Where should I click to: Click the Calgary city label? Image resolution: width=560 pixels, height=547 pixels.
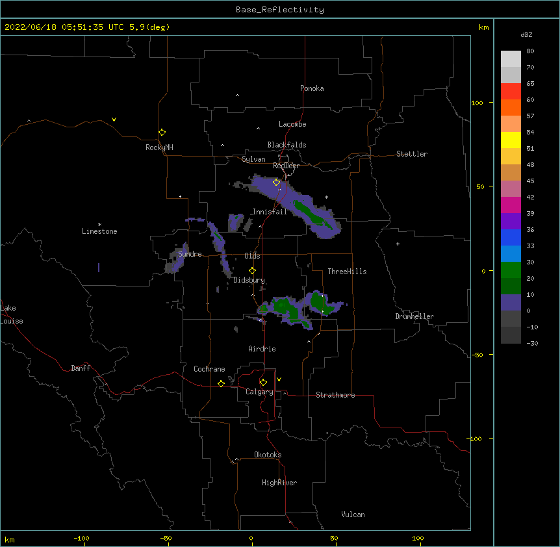coord(259,392)
